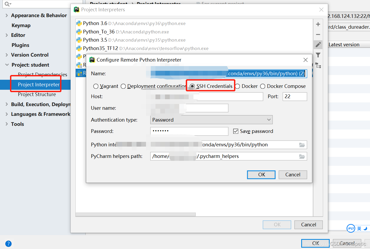Open Plugins settings
This screenshot has height=249, width=370.
click(20, 45)
